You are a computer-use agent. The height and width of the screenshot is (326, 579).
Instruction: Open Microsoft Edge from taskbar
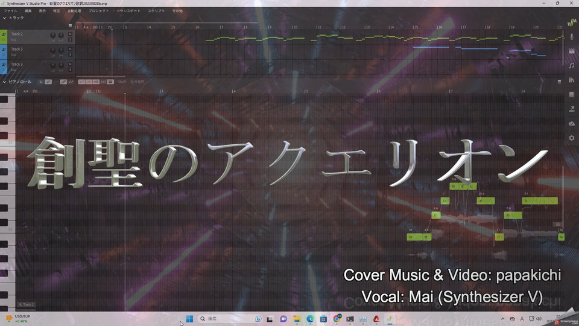point(310,319)
